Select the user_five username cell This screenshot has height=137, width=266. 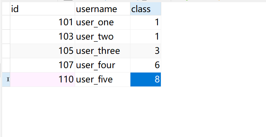103,79
